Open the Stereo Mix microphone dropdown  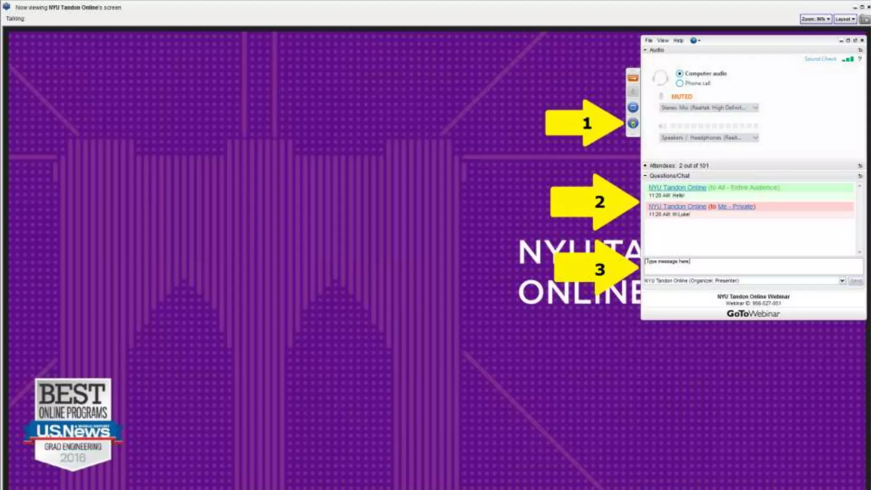[x=709, y=108]
